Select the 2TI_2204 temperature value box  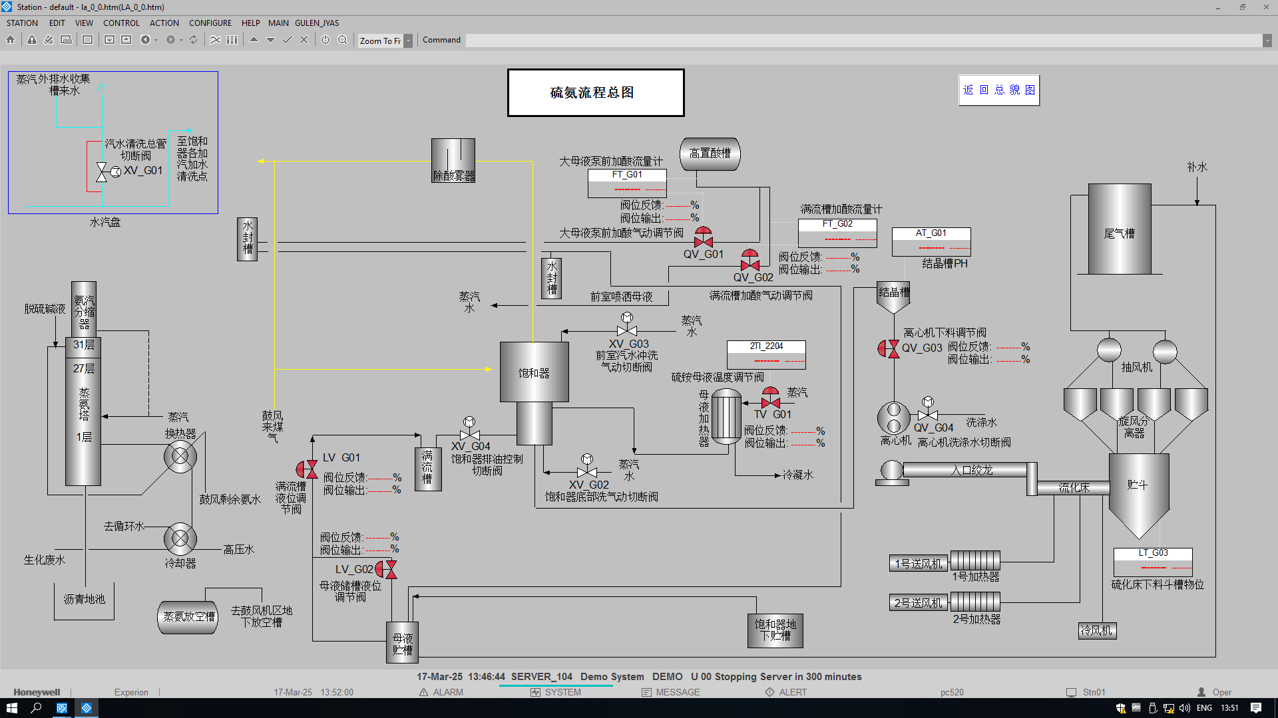coord(766,355)
